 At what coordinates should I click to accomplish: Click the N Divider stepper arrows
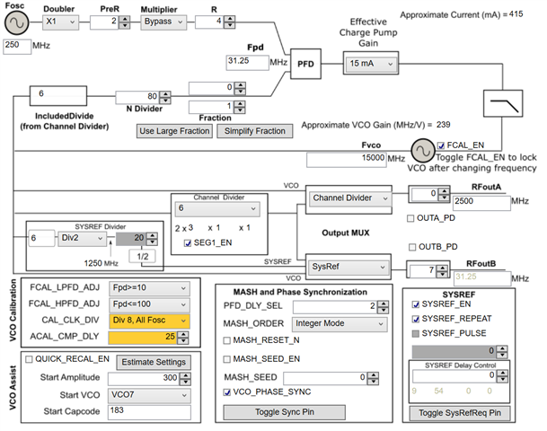pyautogui.click(x=165, y=97)
